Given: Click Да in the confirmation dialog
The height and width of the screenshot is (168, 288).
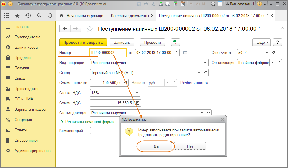Looking at the screenshot, I should click(156, 146).
